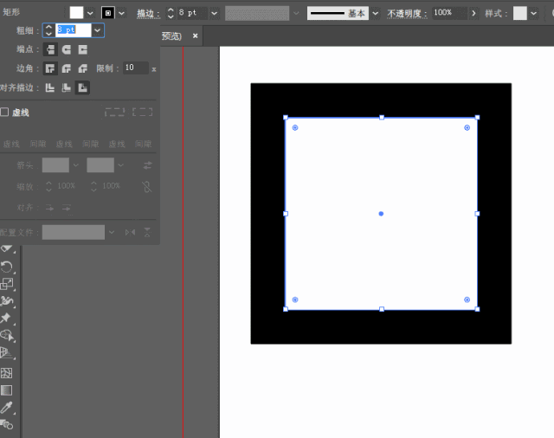Click the link arrowhead scale icon
Viewport: 554px width, 438px height.
point(147,186)
